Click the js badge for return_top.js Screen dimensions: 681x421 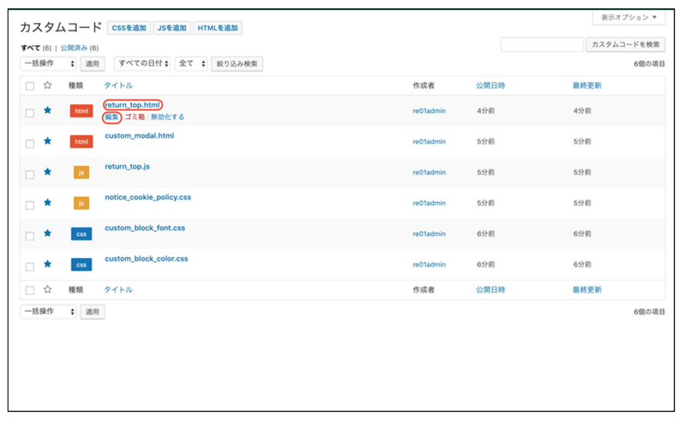tap(81, 173)
